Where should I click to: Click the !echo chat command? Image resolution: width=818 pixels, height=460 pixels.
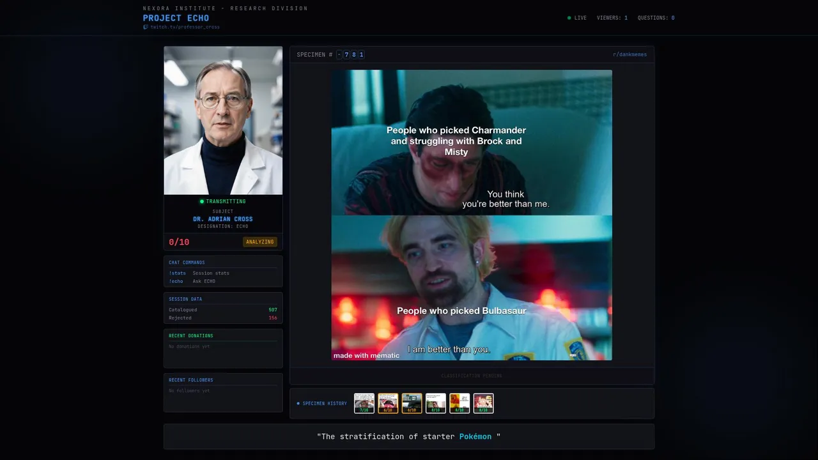[x=176, y=281]
